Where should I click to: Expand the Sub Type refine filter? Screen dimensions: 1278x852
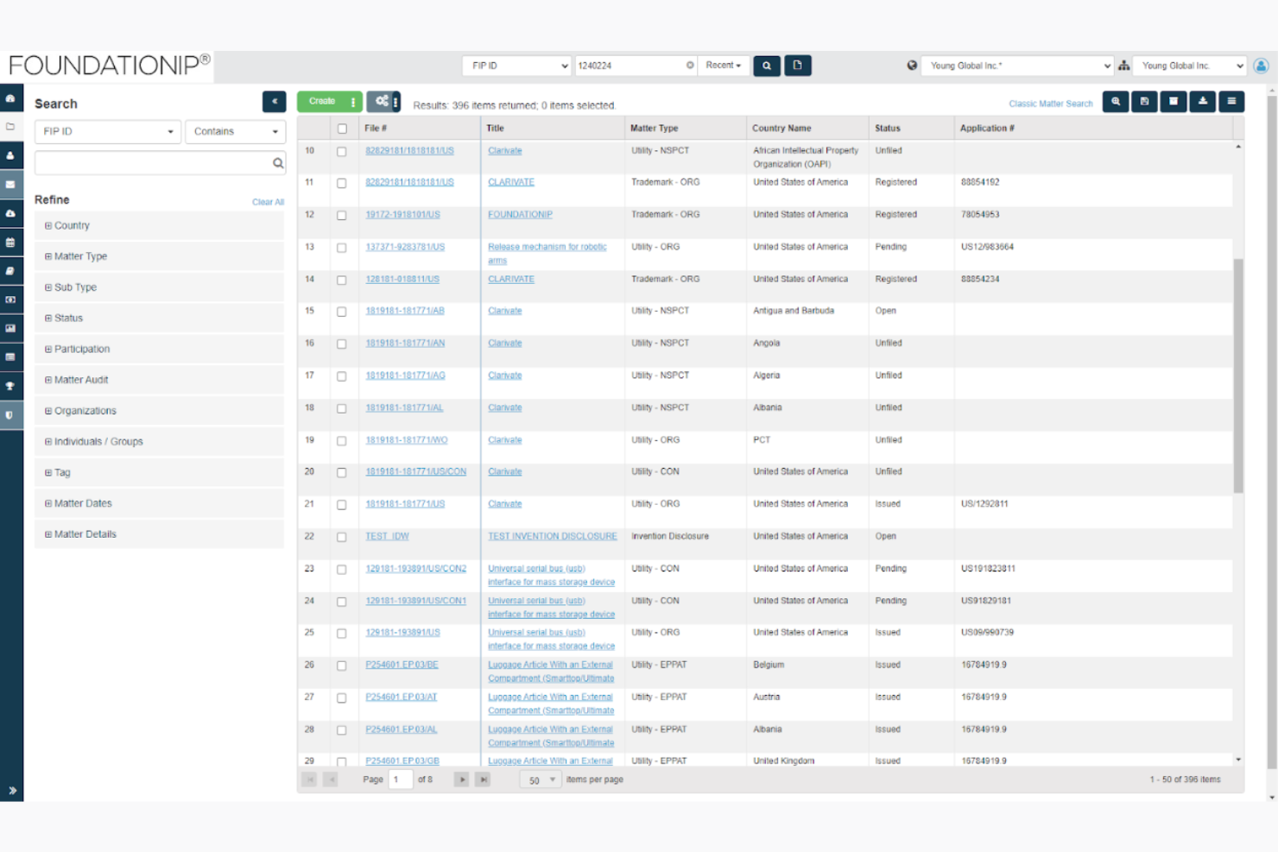coord(159,287)
